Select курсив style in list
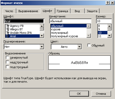This screenshot has width=115, height=99. pyautogui.click(x=69, y=29)
